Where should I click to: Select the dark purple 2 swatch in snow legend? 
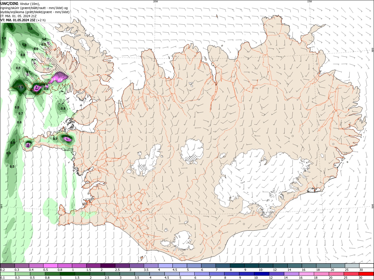click(x=108, y=266)
